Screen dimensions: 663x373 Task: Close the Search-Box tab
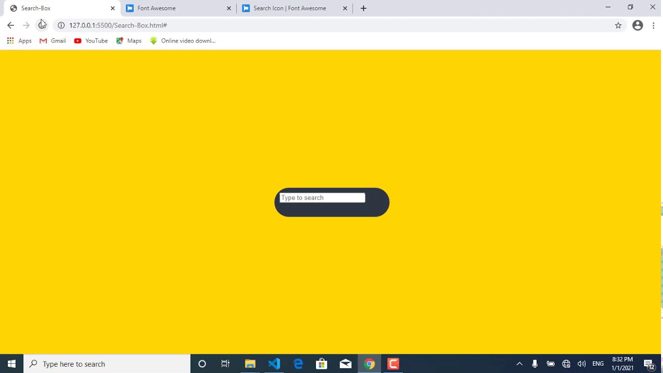pyautogui.click(x=112, y=8)
